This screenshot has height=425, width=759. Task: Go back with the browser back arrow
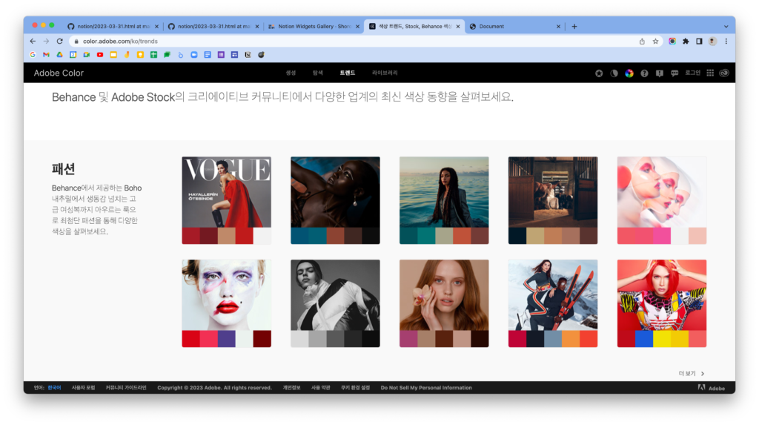click(x=33, y=42)
